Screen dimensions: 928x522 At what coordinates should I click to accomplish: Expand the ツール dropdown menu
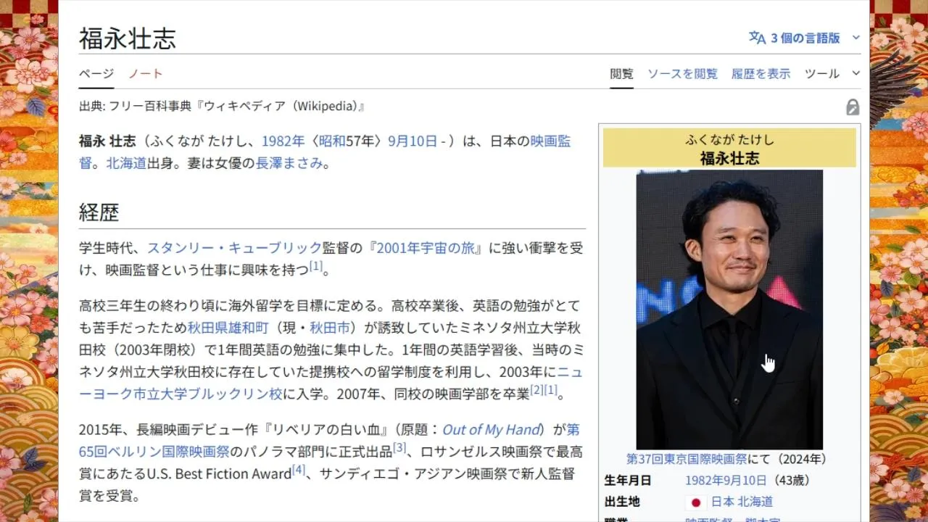pyautogui.click(x=832, y=73)
